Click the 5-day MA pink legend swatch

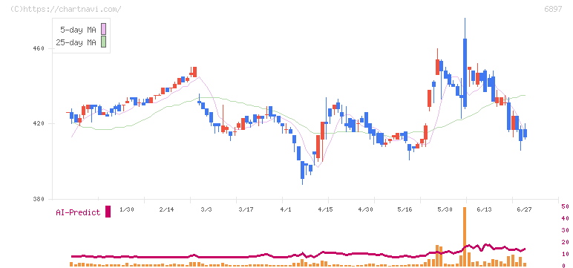click(103, 29)
